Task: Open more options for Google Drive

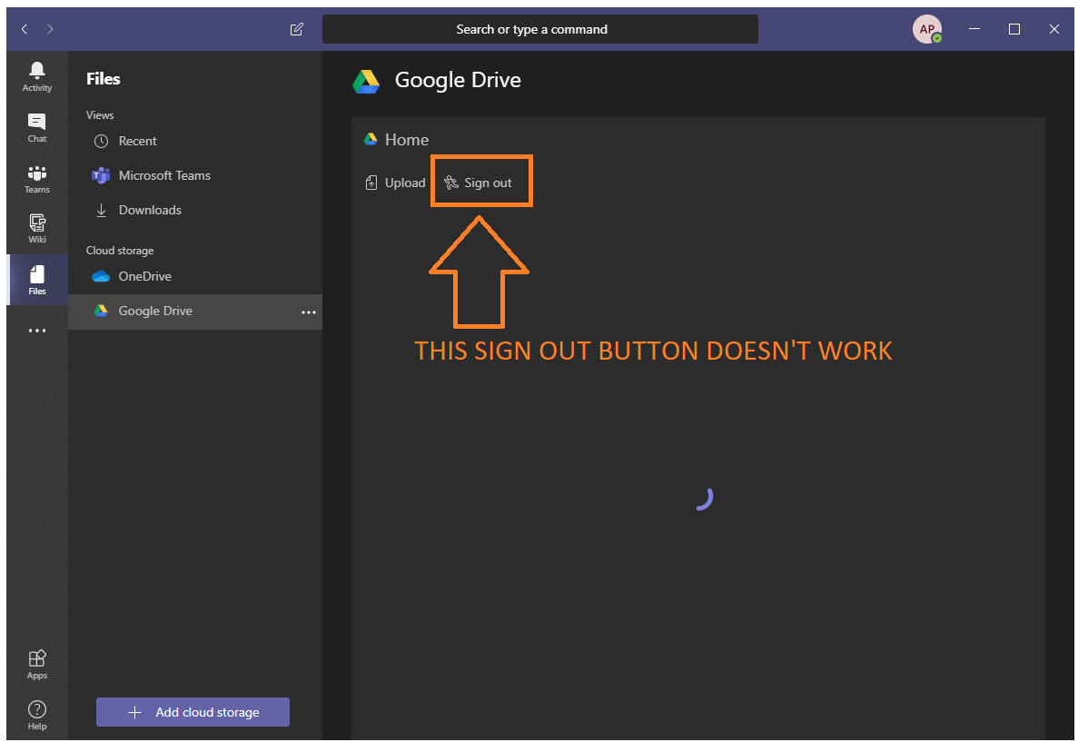Action: coord(309,312)
